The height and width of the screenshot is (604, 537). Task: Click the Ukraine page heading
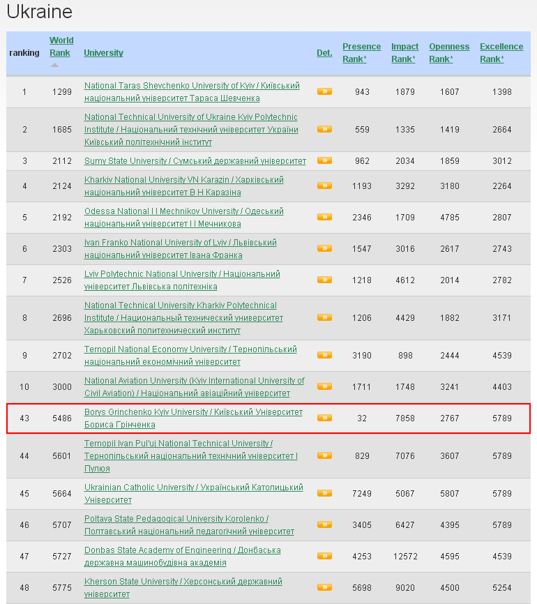(39, 12)
